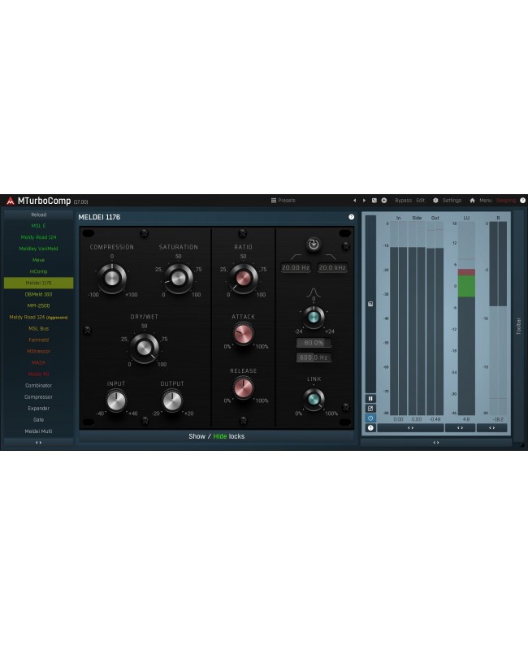Screen dimensions: 528x645
Task: Click the home icon beside Menu
Action: tap(472, 201)
